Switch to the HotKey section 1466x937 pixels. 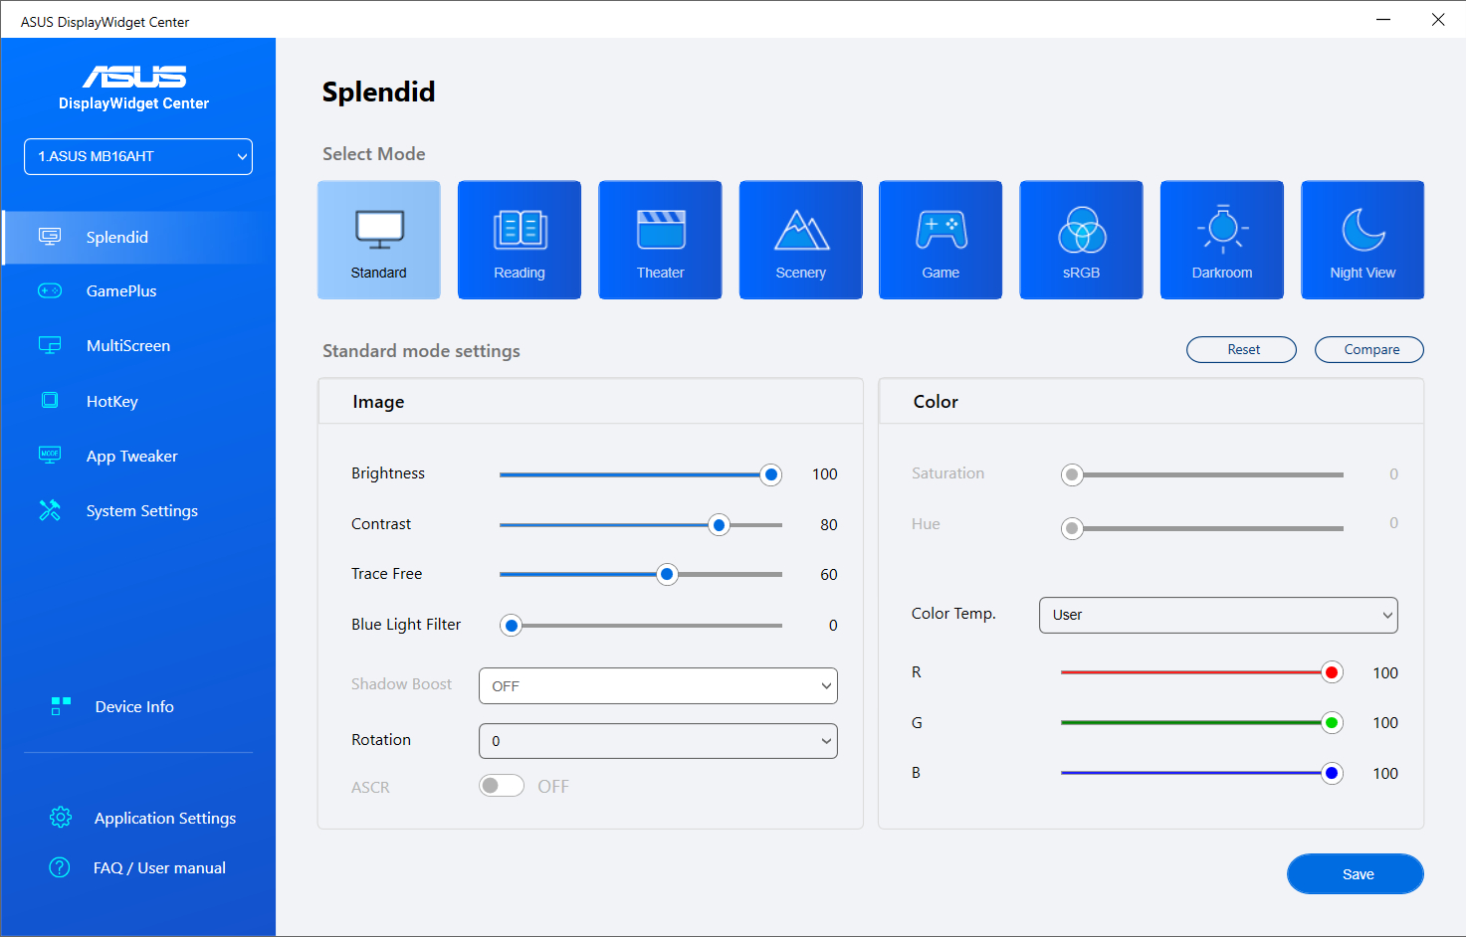click(x=112, y=401)
